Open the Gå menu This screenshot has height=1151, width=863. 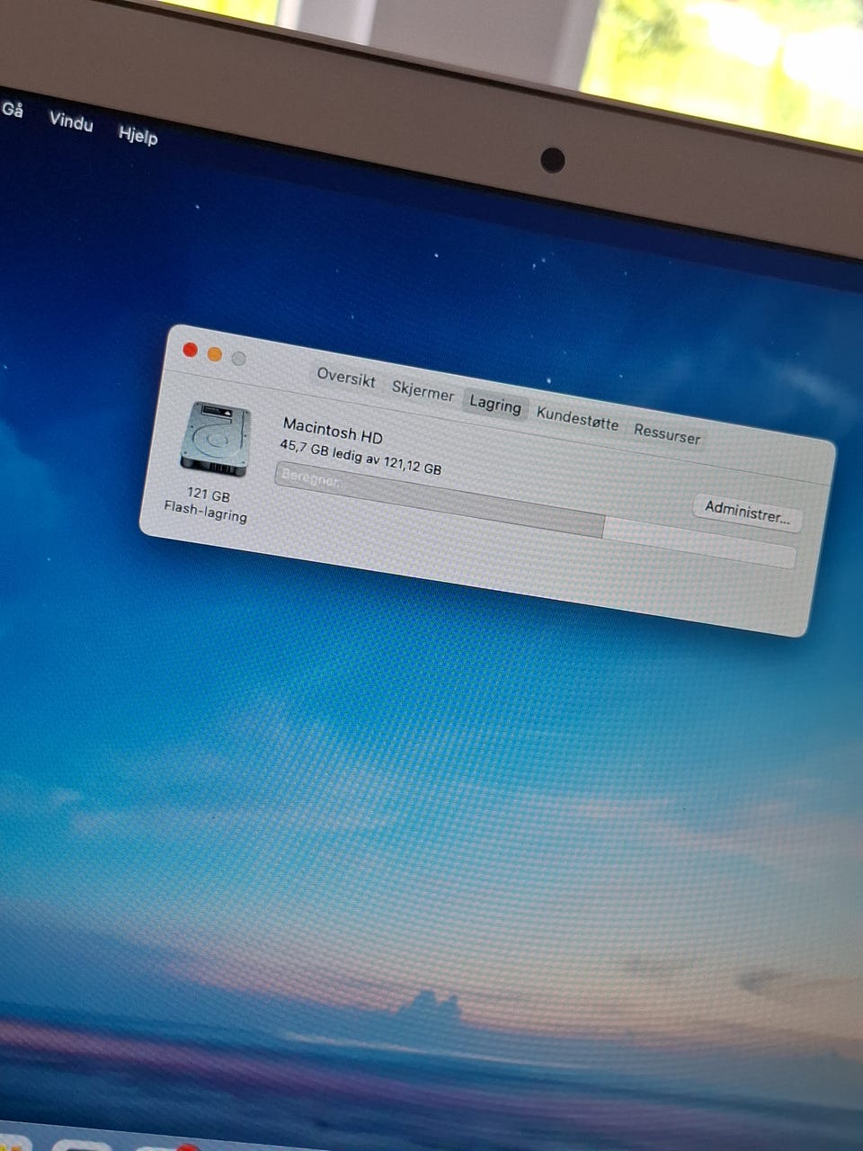13,110
